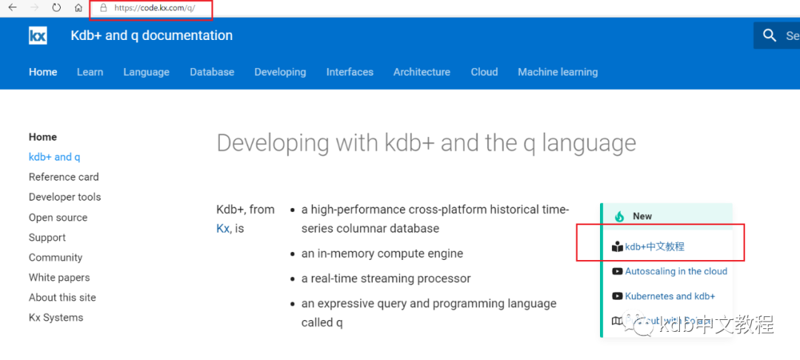Go to browser home page icon
The height and width of the screenshot is (360, 800).
(79, 8)
